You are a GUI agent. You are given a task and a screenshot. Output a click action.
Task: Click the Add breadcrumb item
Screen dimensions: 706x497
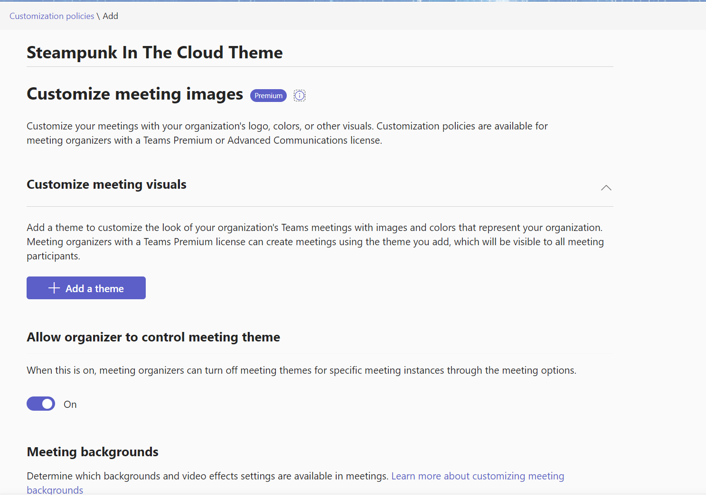(x=111, y=16)
